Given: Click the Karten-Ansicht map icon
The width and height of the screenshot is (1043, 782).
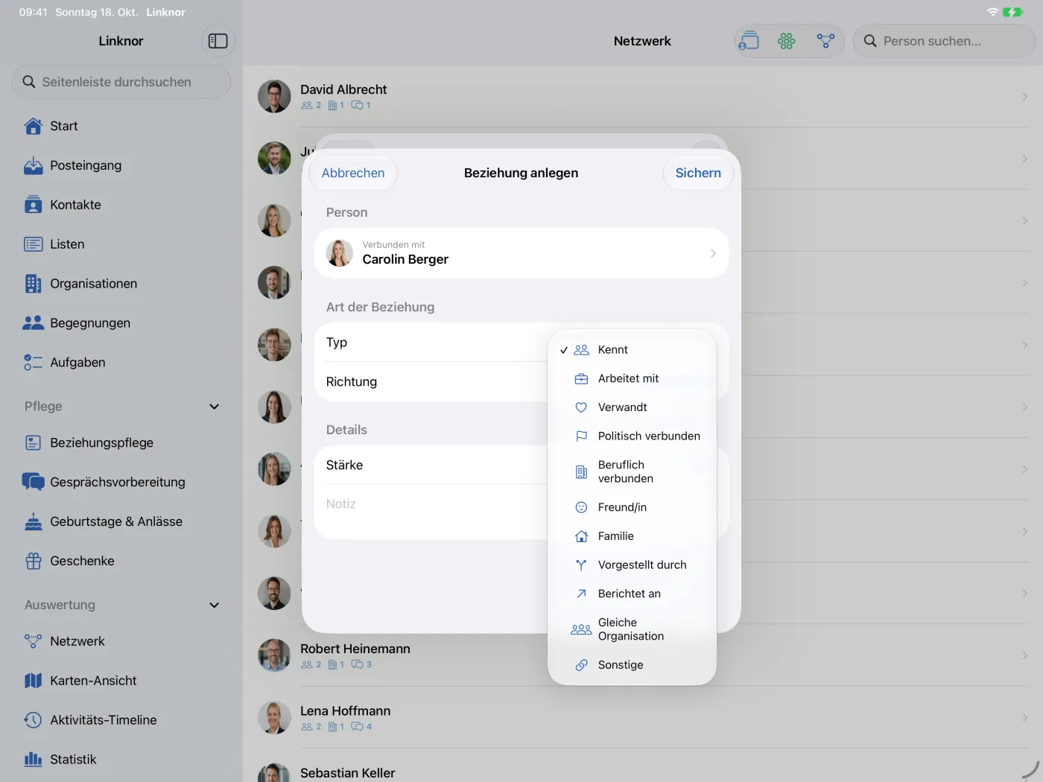Looking at the screenshot, I should pos(34,681).
